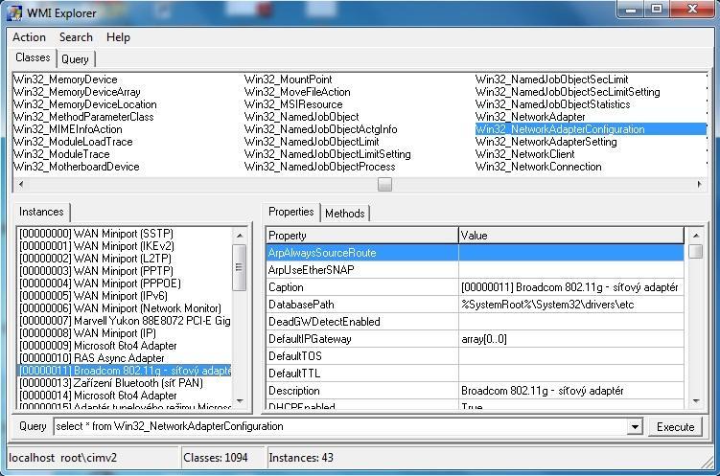The height and width of the screenshot is (476, 720).
Task: Select the DefaultTTL property row
Action: 475,374
